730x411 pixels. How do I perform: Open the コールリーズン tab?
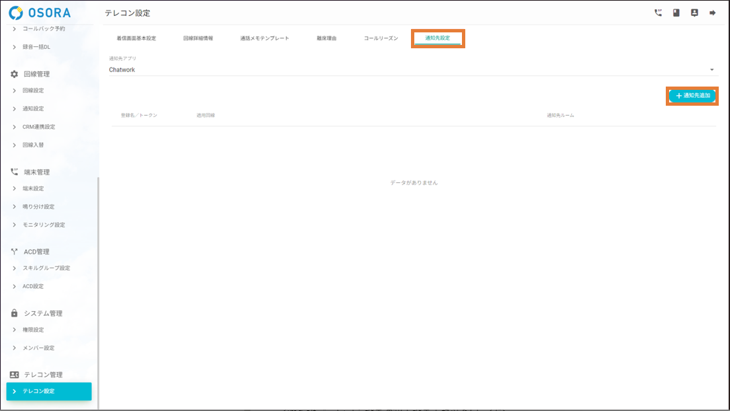(381, 38)
